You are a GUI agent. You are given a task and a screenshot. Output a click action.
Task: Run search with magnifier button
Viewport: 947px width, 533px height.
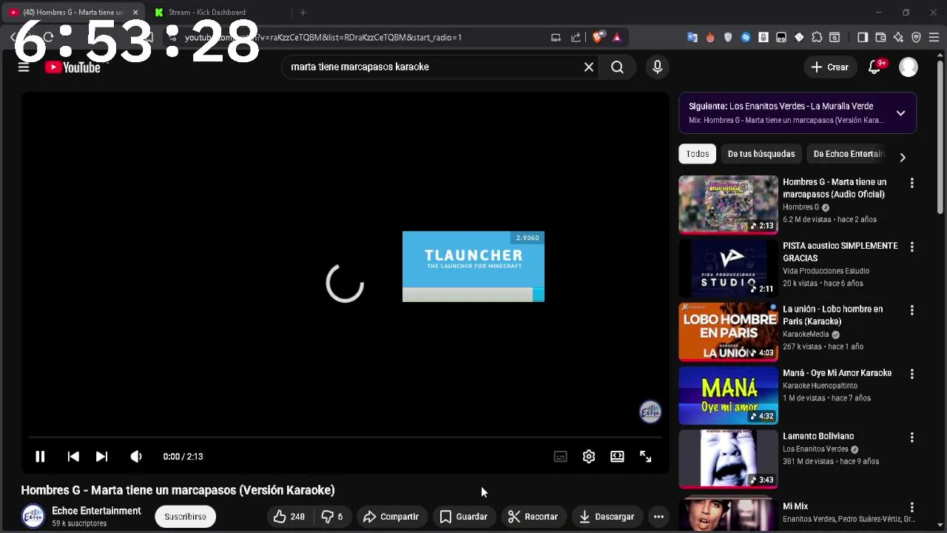[x=617, y=67]
